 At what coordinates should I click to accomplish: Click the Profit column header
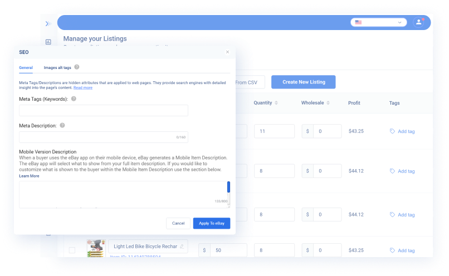tap(354, 103)
